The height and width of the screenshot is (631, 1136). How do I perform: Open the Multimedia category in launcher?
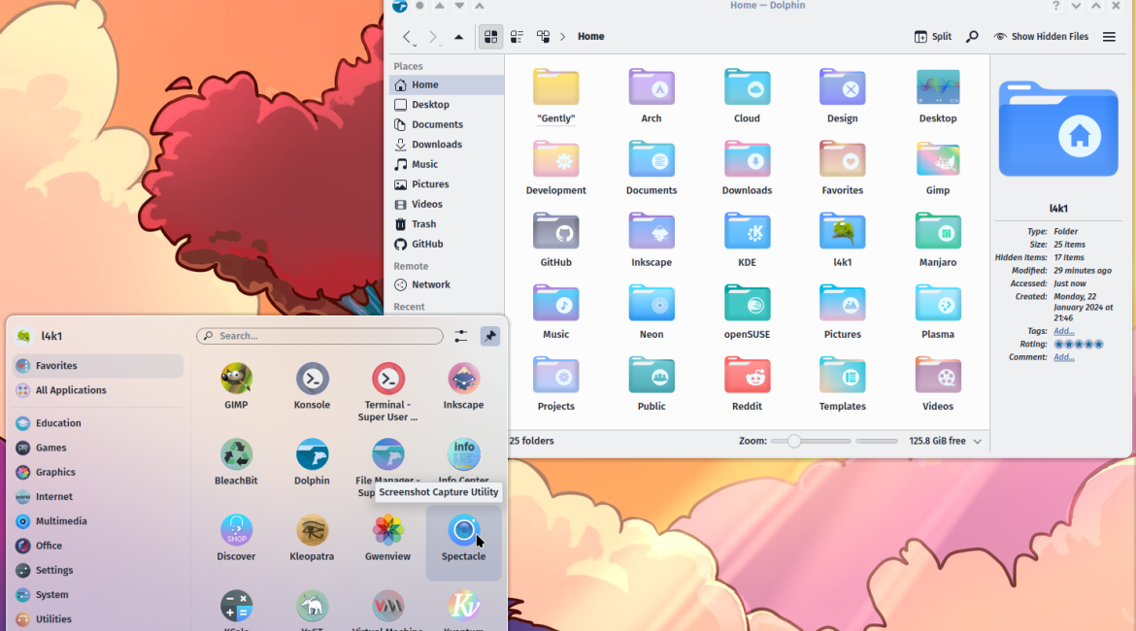pyautogui.click(x=60, y=521)
